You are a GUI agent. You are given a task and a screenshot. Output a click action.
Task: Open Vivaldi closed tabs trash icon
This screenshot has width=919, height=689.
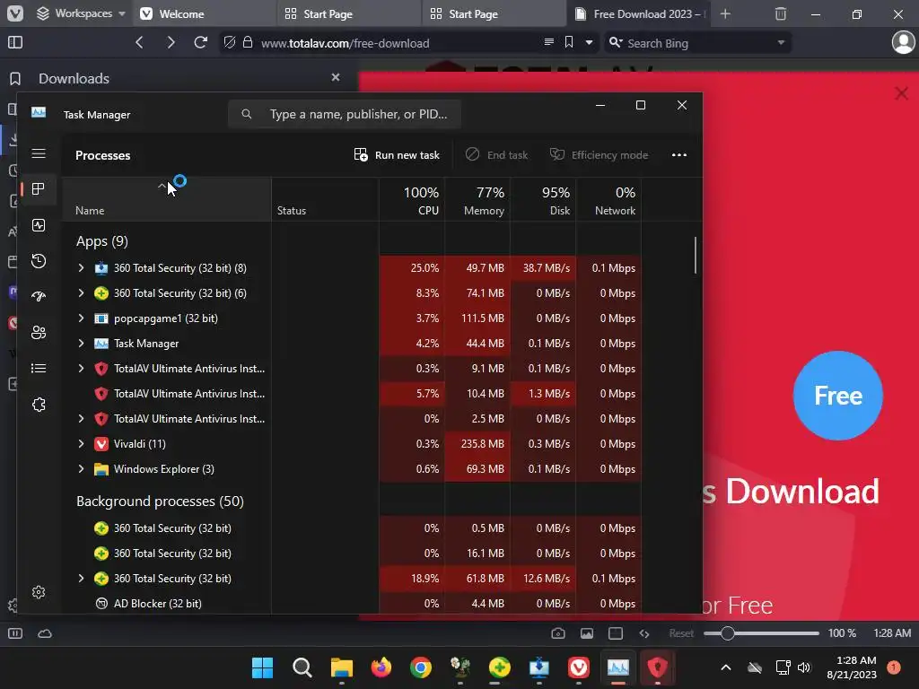click(781, 13)
